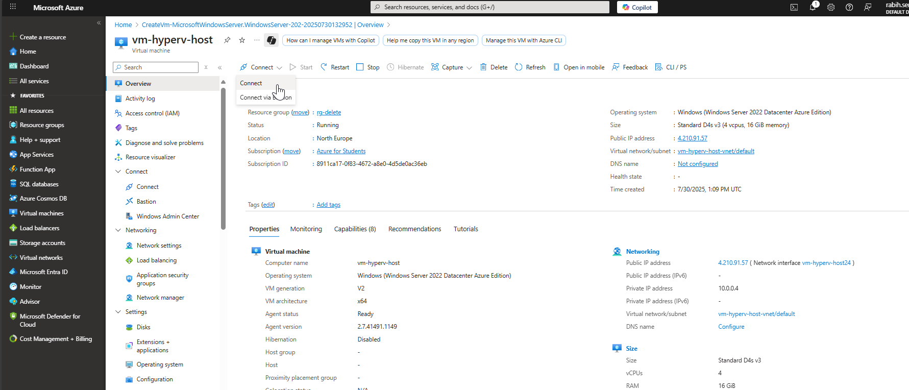Viewport: 909px width, 390px height.
Task: Click Create a resource in the sidebar
Action: click(43, 37)
